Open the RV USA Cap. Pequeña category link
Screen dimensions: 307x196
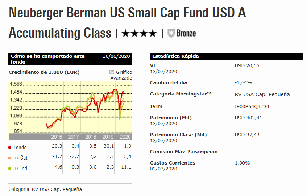[x=262, y=94]
